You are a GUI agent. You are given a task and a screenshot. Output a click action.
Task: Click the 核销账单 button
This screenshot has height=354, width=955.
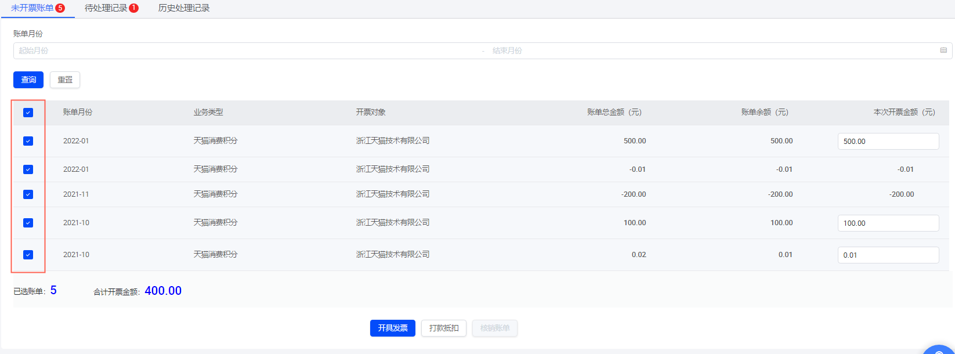click(x=495, y=328)
